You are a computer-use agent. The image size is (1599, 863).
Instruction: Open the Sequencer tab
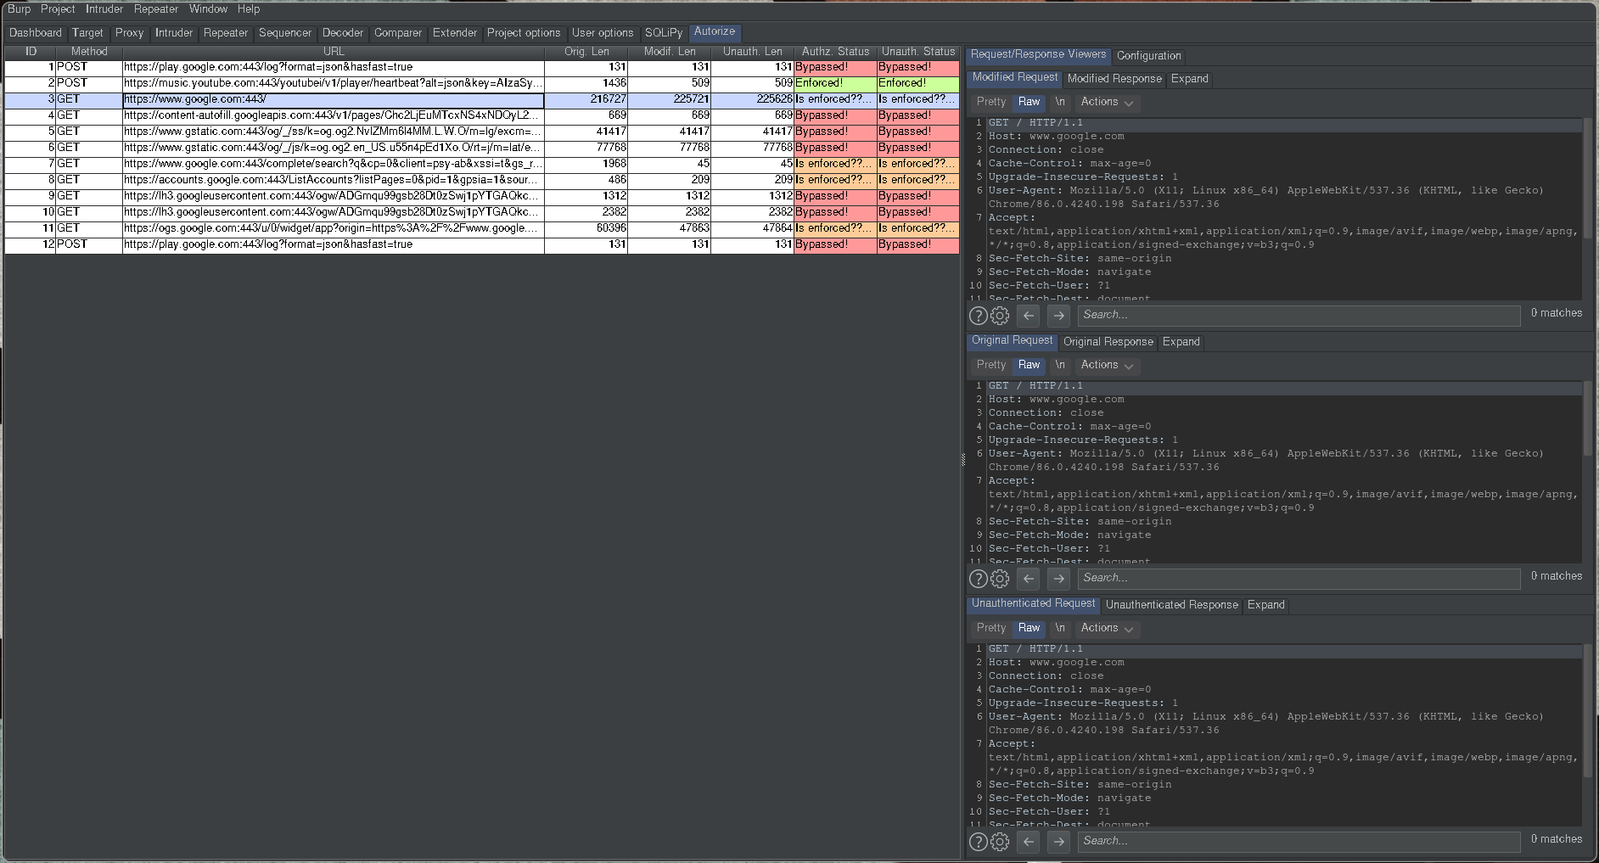[284, 33]
